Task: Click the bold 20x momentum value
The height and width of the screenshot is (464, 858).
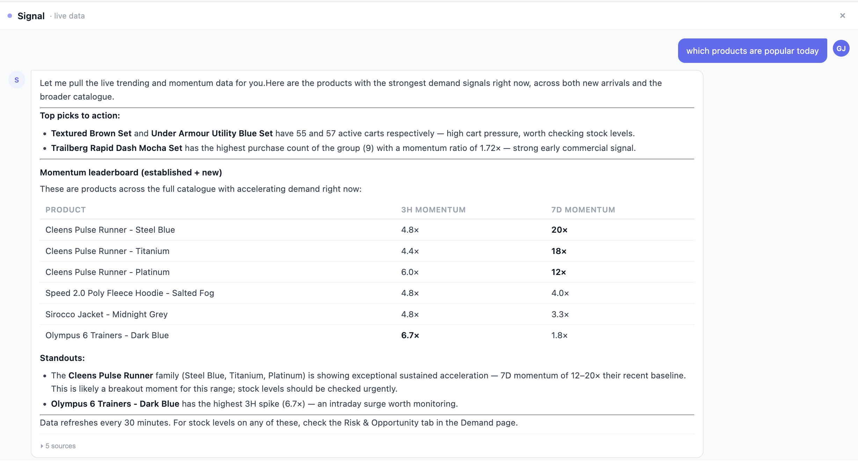Action: tap(559, 230)
